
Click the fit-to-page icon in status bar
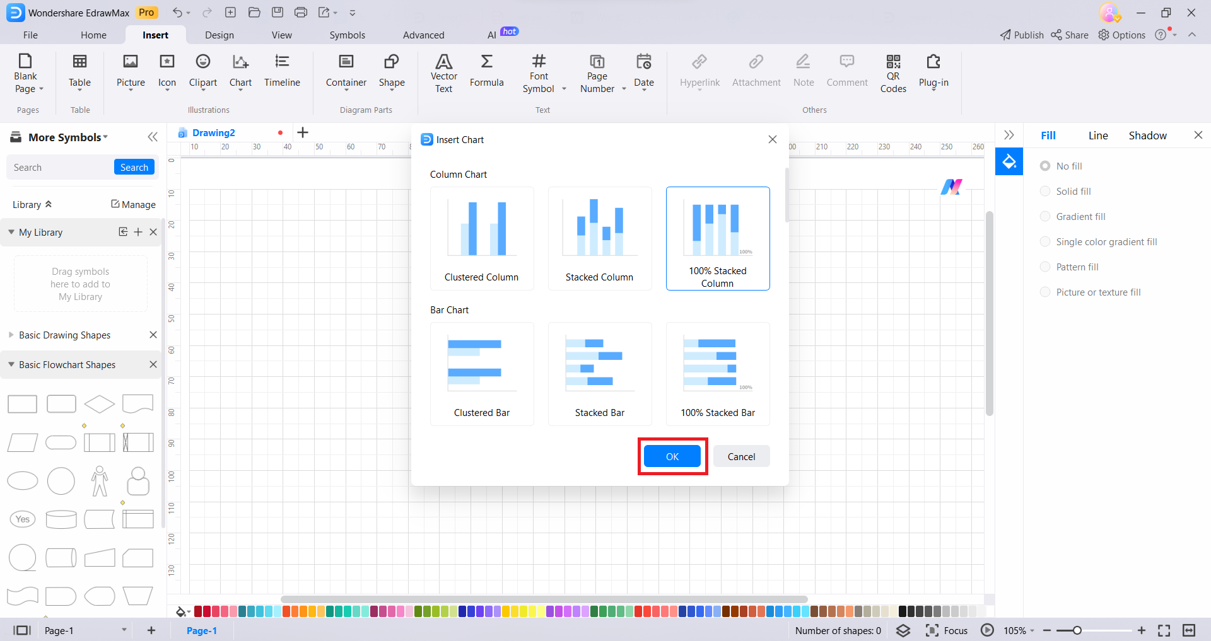pos(1164,630)
